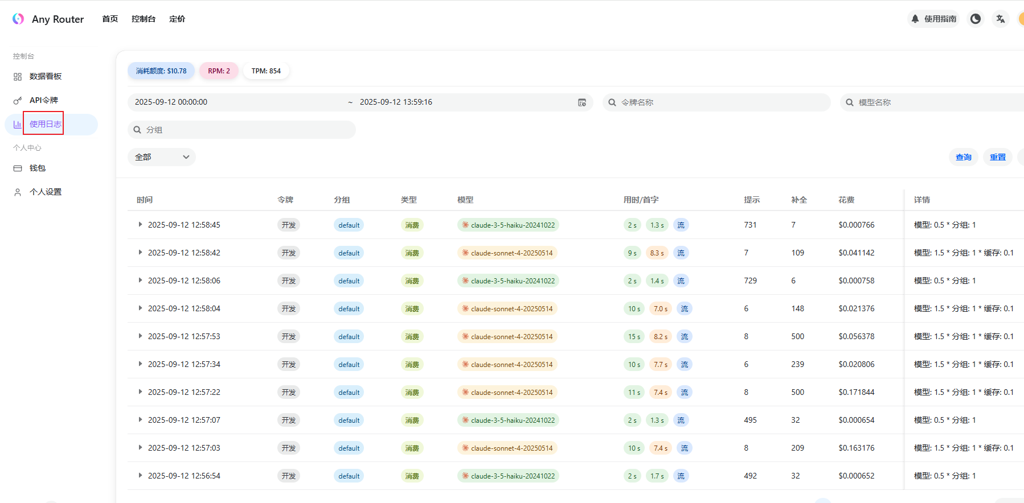Click the claude-sonnet-4 tag at 12:58:04
1024x503 pixels.
click(x=507, y=309)
